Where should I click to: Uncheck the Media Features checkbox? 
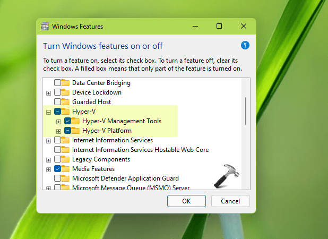(x=57, y=169)
